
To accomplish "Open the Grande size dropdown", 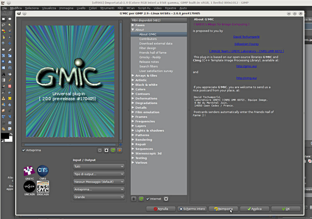I will coord(99,197).
